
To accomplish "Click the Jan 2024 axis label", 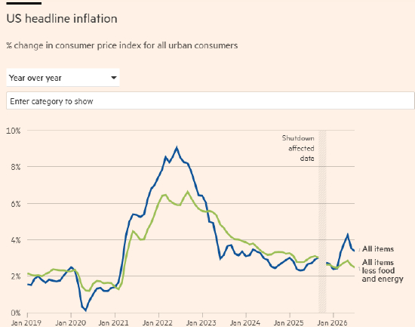I will (x=245, y=322).
